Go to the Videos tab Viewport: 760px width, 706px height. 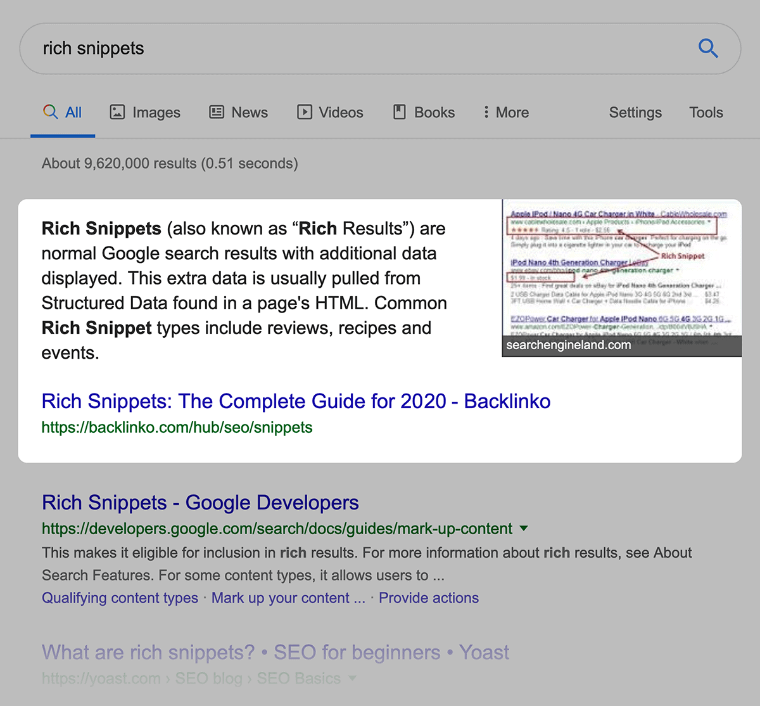[x=330, y=112]
